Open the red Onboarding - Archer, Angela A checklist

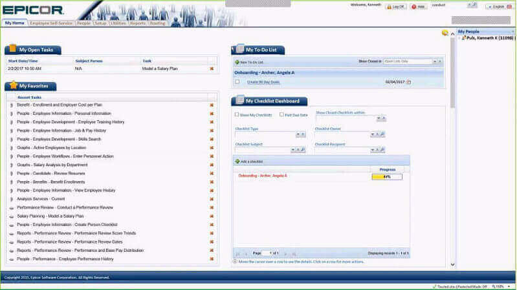[x=263, y=176]
